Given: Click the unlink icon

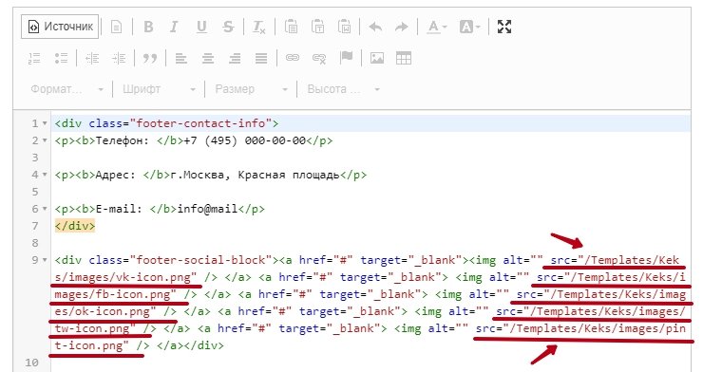Looking at the screenshot, I should (319, 58).
